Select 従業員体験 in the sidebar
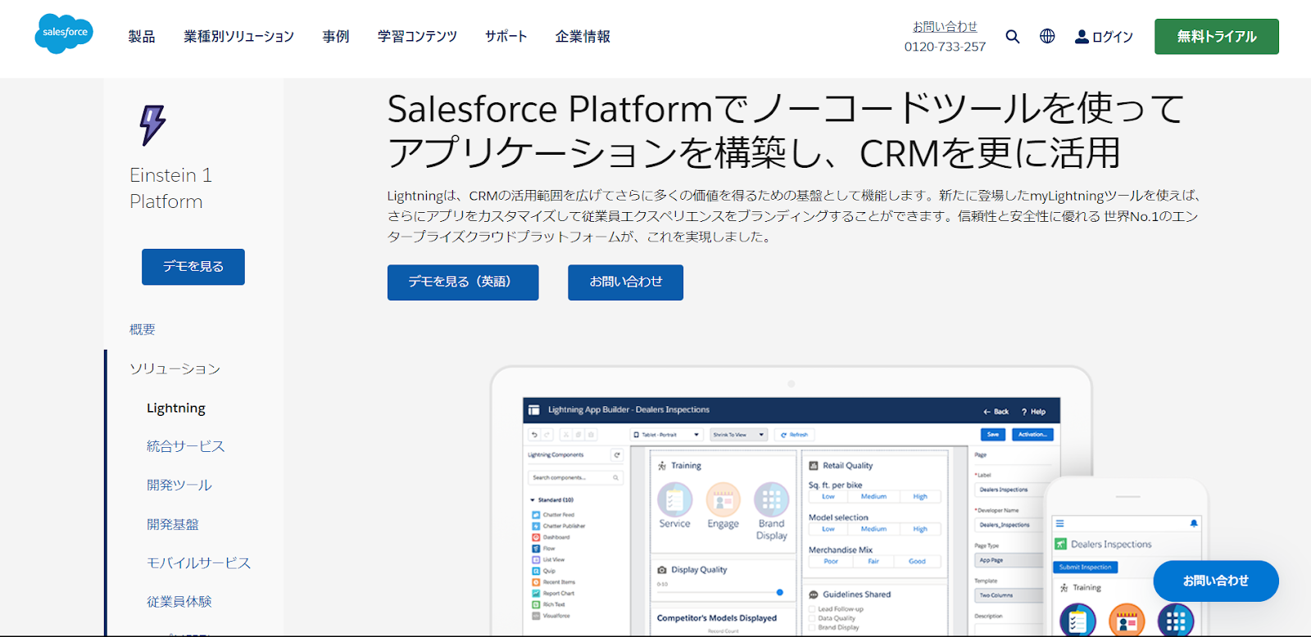The width and height of the screenshot is (1311, 637). click(179, 602)
